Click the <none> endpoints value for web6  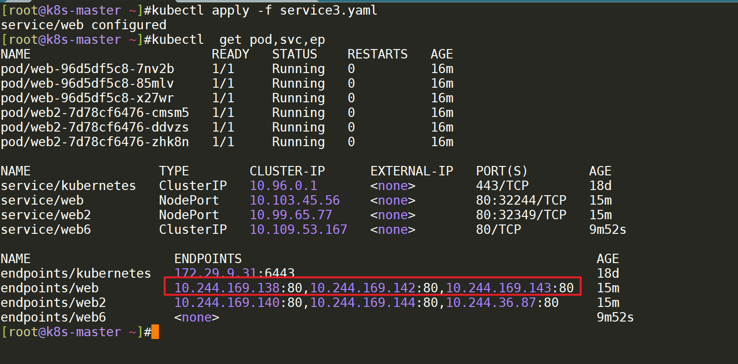[197, 317]
